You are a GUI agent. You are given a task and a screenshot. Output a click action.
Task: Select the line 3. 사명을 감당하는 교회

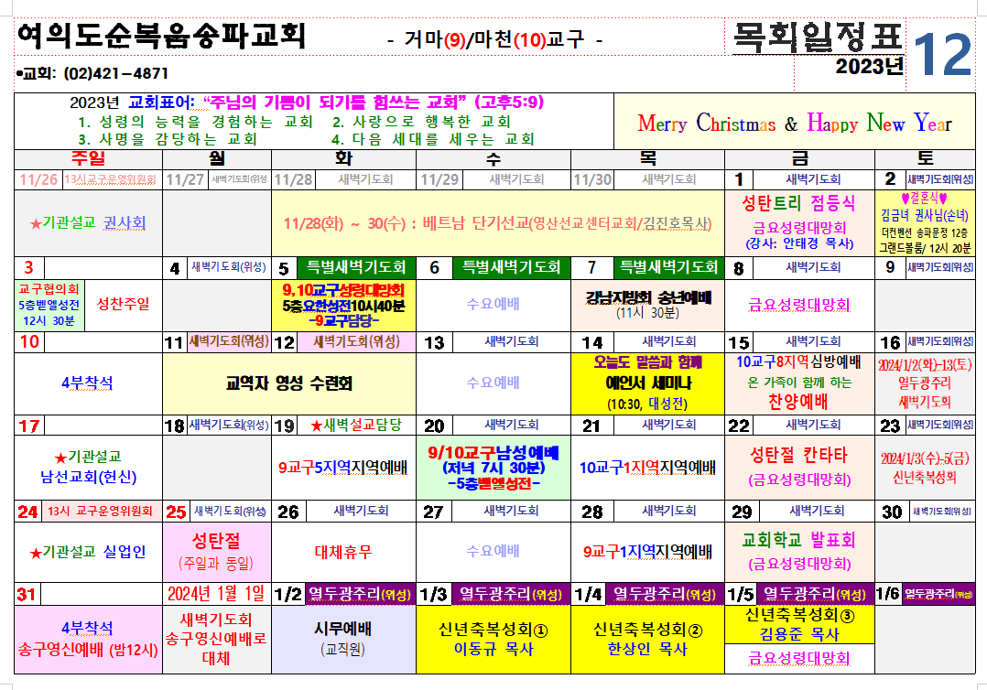168,139
